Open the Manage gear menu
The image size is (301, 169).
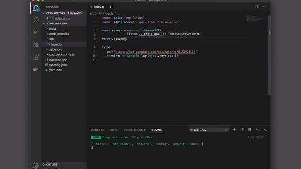(36, 166)
